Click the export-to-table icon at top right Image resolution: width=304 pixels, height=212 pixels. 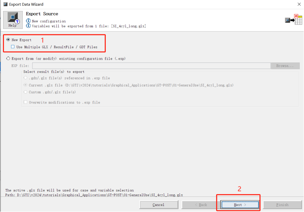point(294,19)
